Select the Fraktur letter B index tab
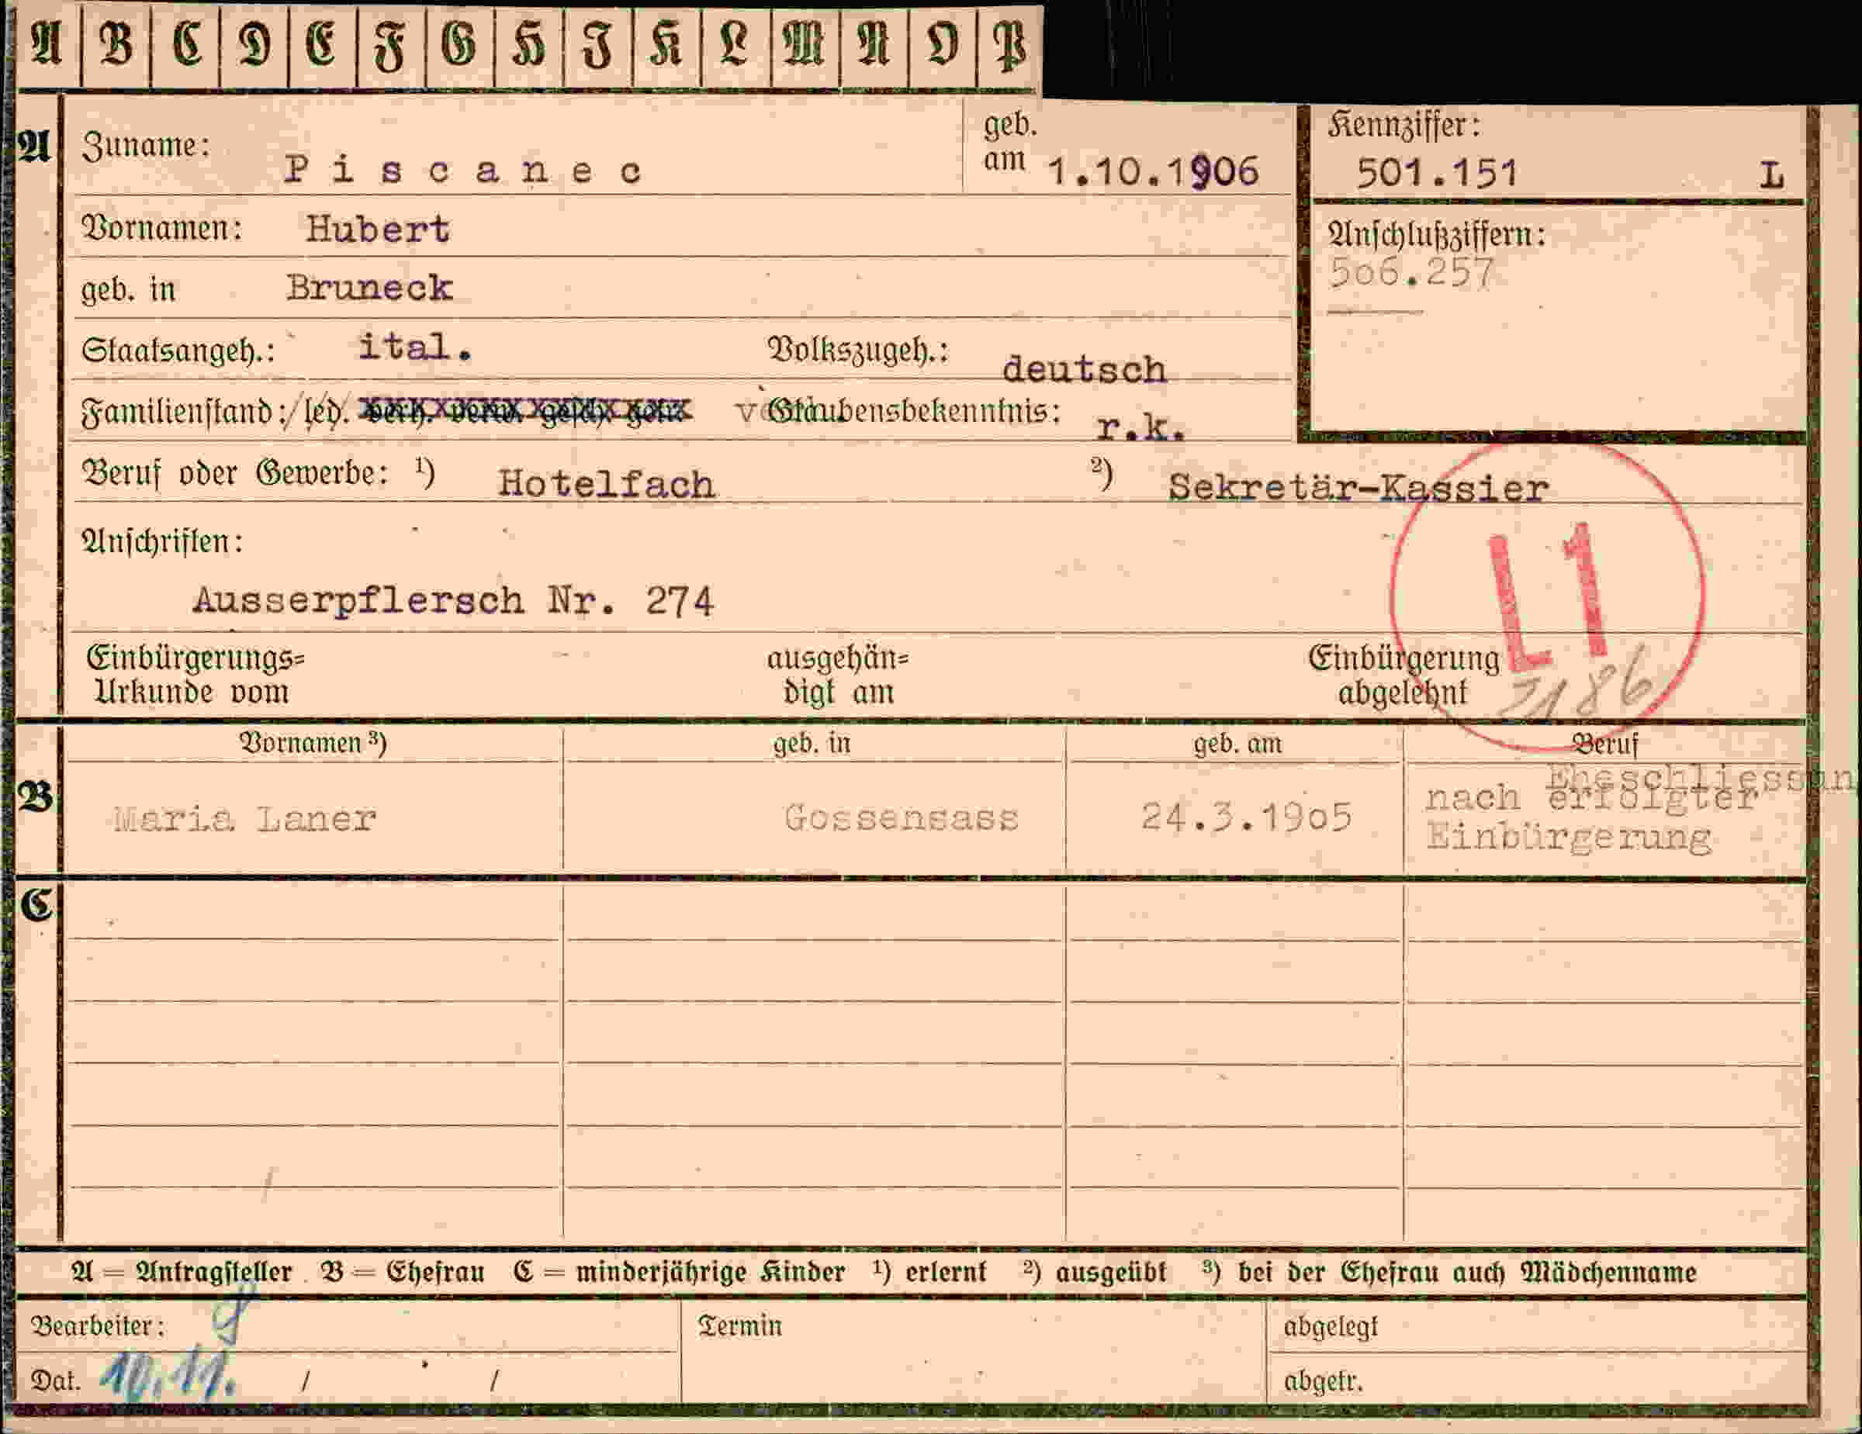This screenshot has width=1862, height=1434. point(116,46)
